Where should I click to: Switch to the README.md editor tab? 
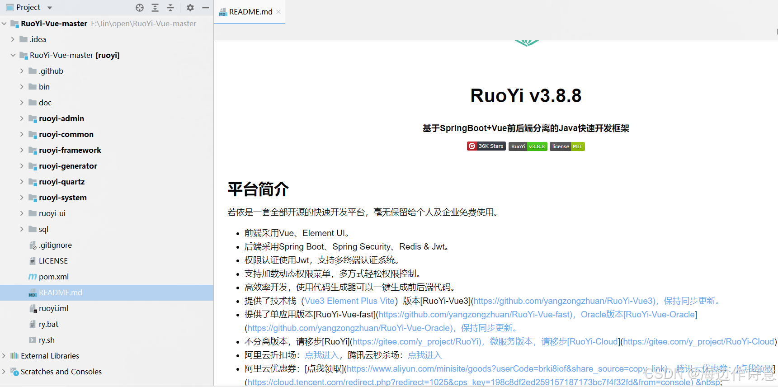tap(250, 12)
